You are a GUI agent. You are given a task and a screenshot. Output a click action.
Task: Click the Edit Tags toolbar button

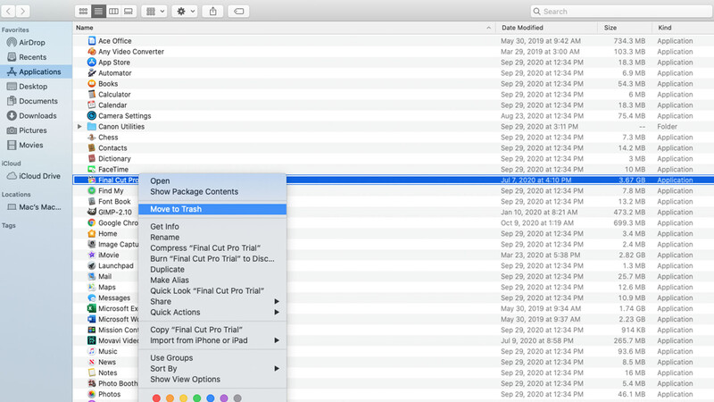tap(238, 11)
